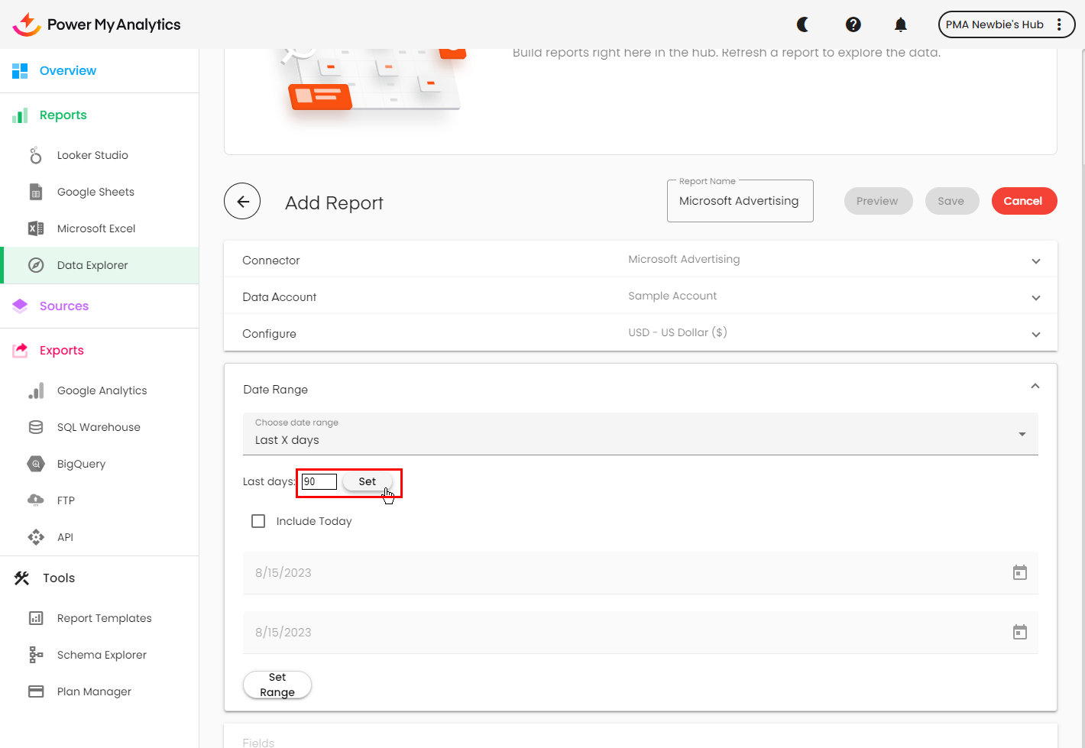Viewport: 1085px width, 748px height.
Task: Select the Microsoft Excel icon
Action: tap(36, 228)
